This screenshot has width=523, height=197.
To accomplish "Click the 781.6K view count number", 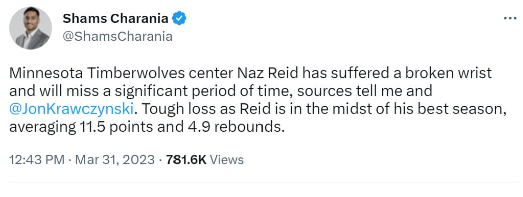I will coord(187,160).
